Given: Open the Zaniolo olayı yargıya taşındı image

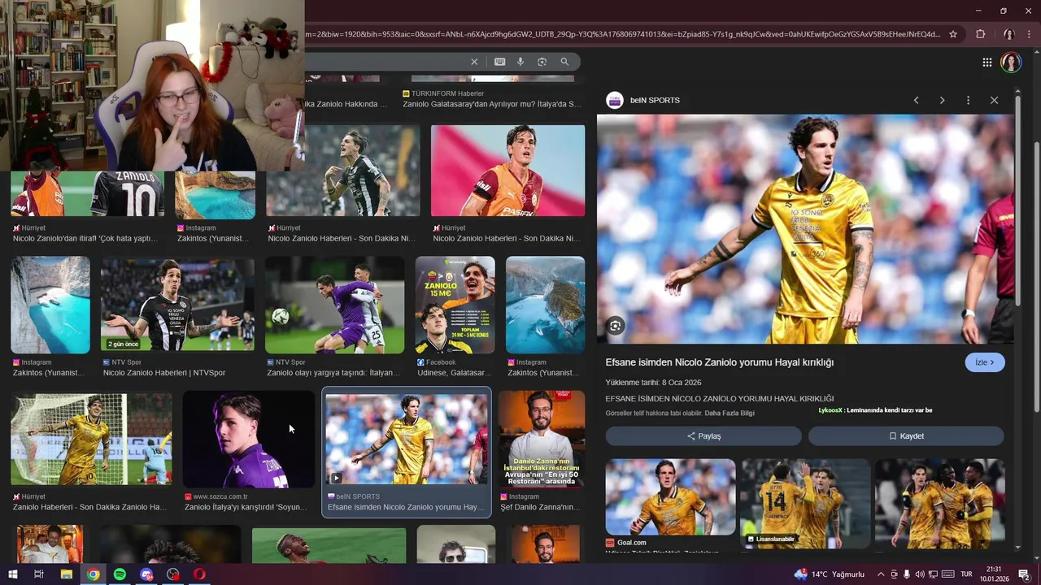Looking at the screenshot, I should coord(334,305).
